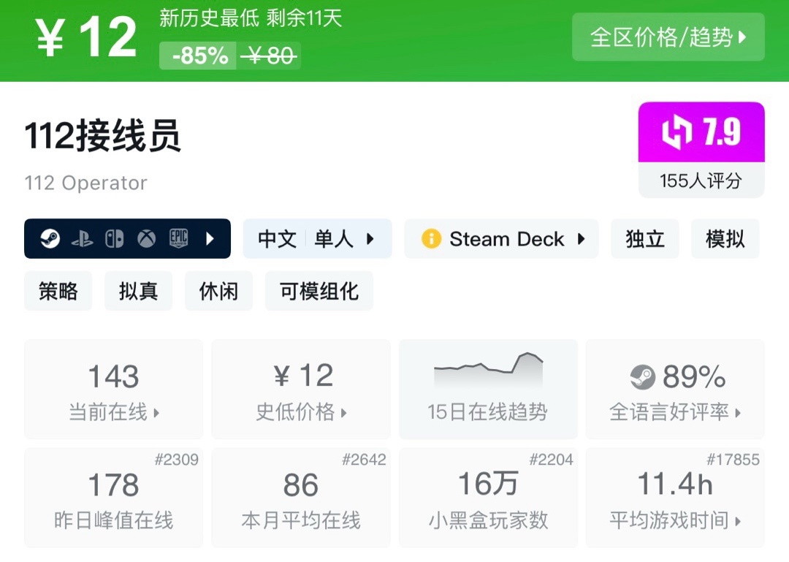Select the Epic Games platform icon
This screenshot has width=789, height=562.
(179, 238)
